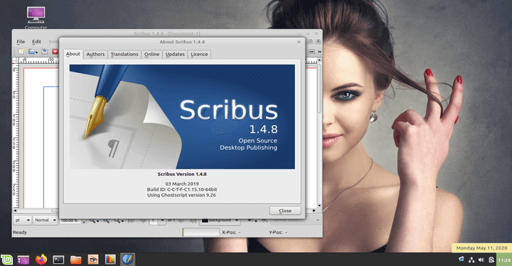Open the pt units dropdown

click(x=22, y=221)
